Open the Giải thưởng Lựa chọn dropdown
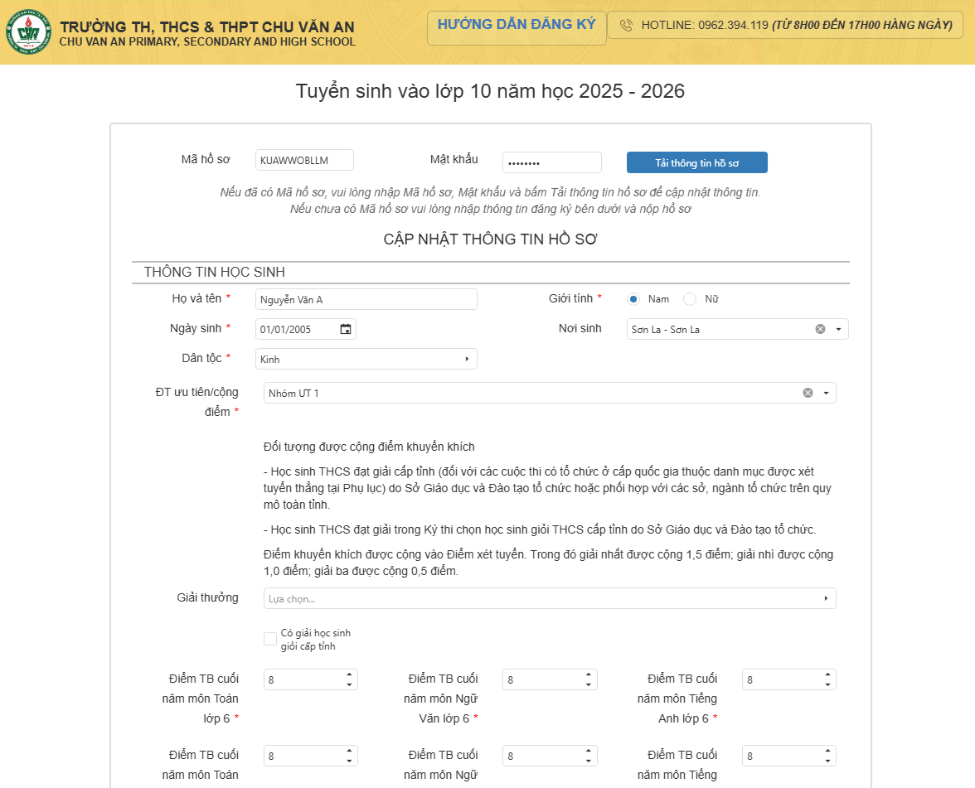Image resolution: width=975 pixels, height=788 pixels. pyautogui.click(x=826, y=598)
